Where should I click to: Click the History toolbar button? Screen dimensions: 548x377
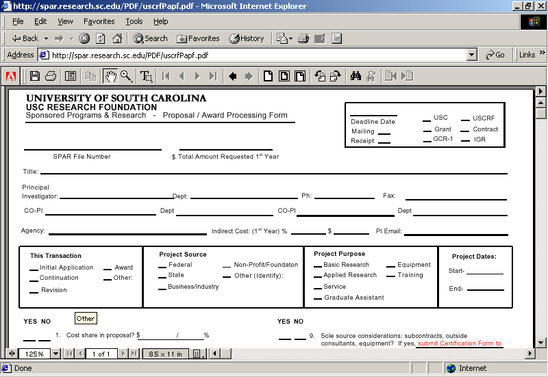[x=247, y=38]
